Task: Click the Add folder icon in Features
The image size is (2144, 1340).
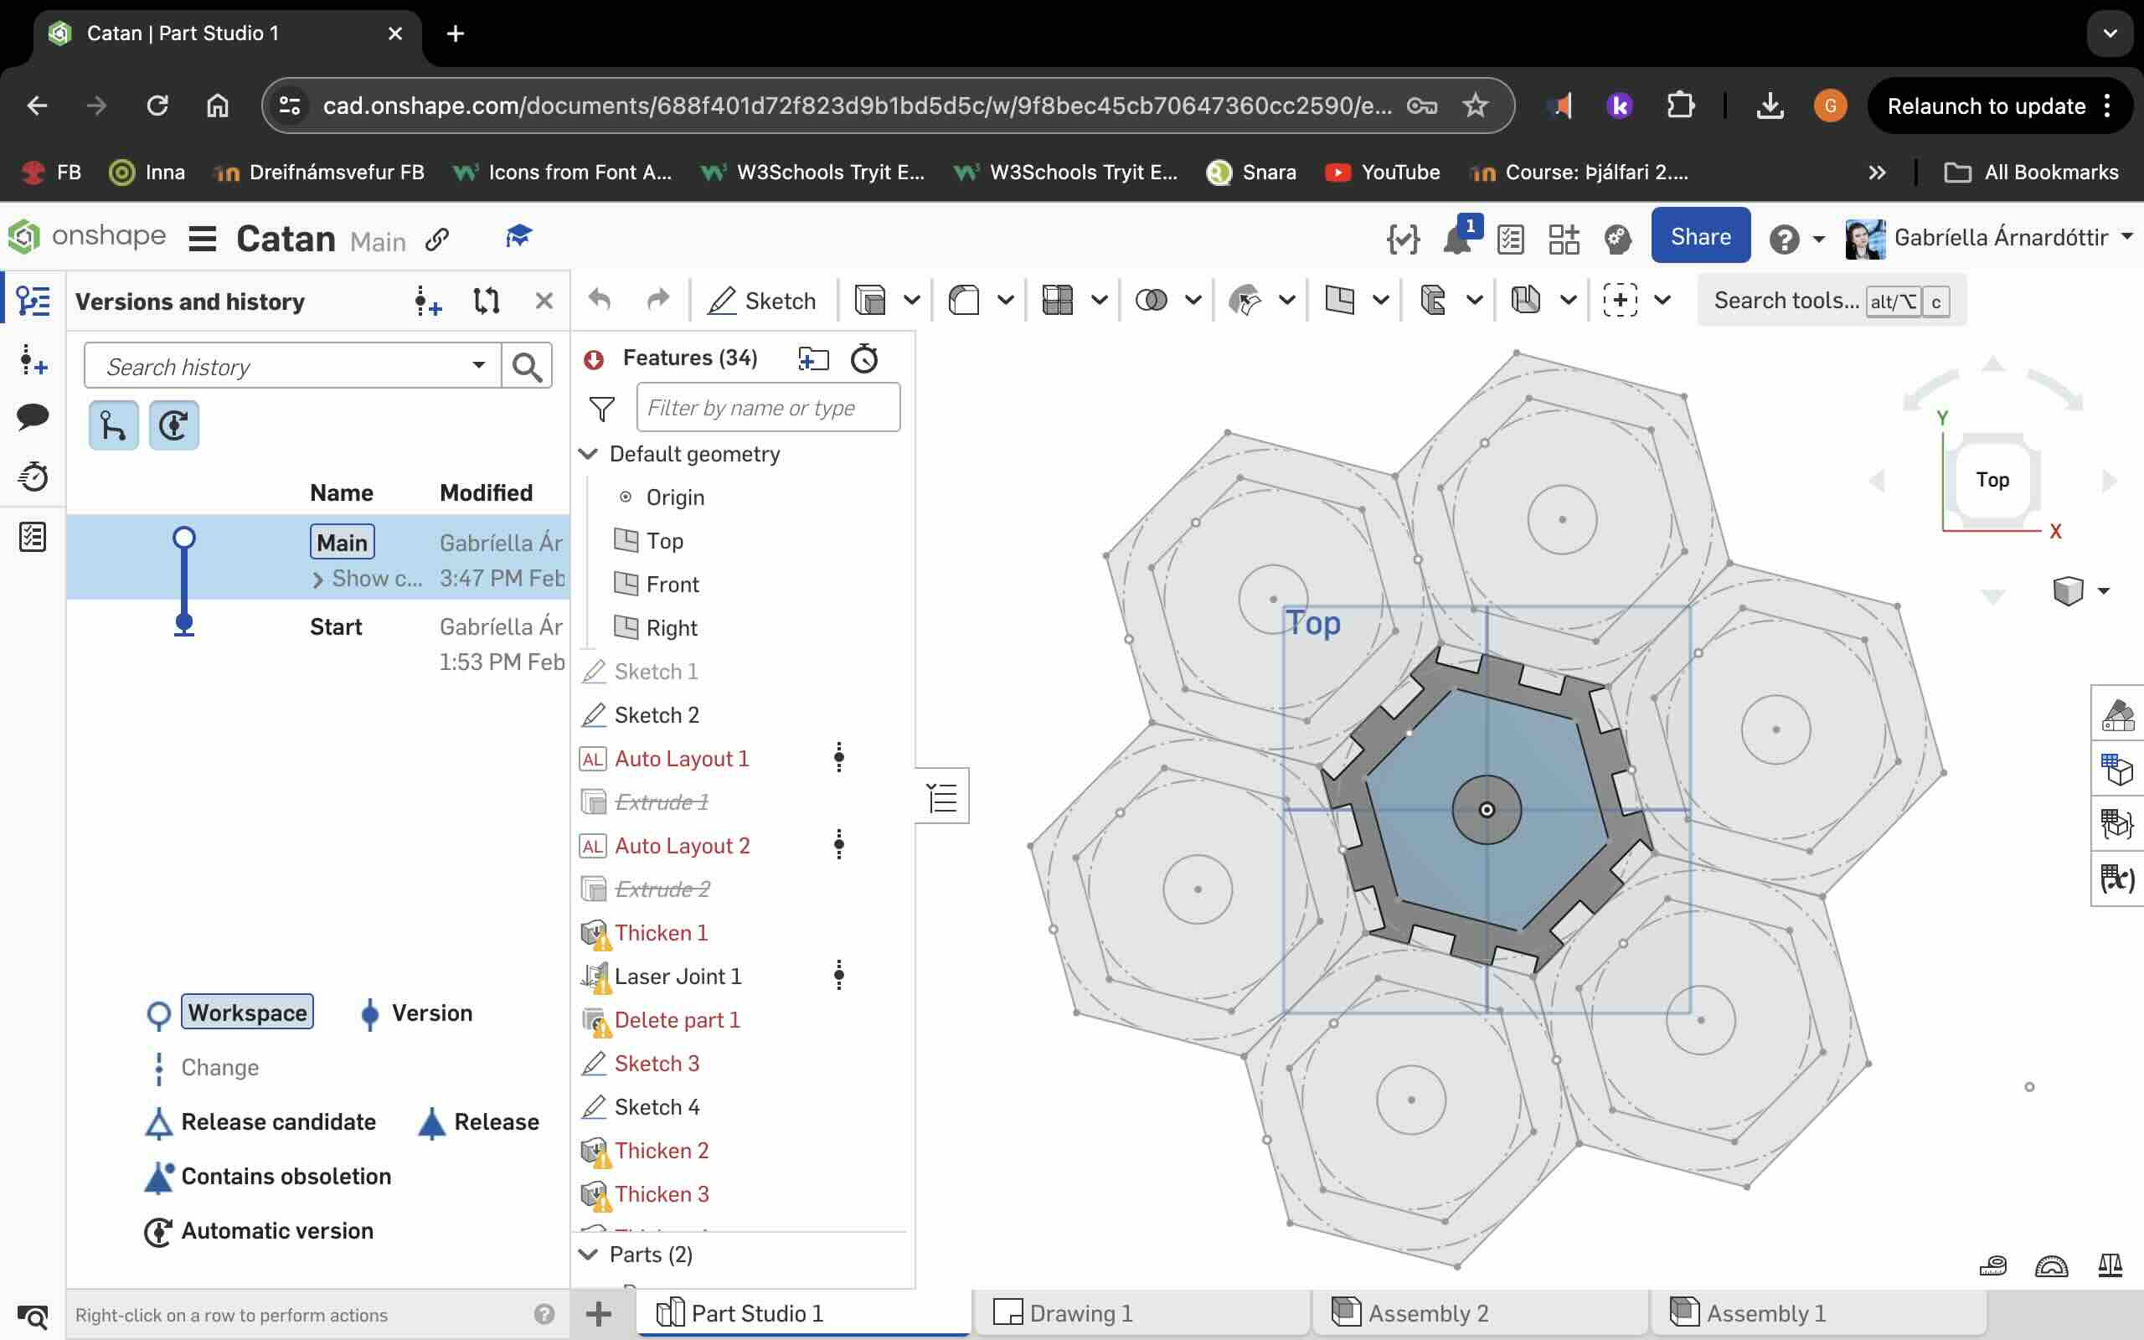Action: [x=813, y=358]
